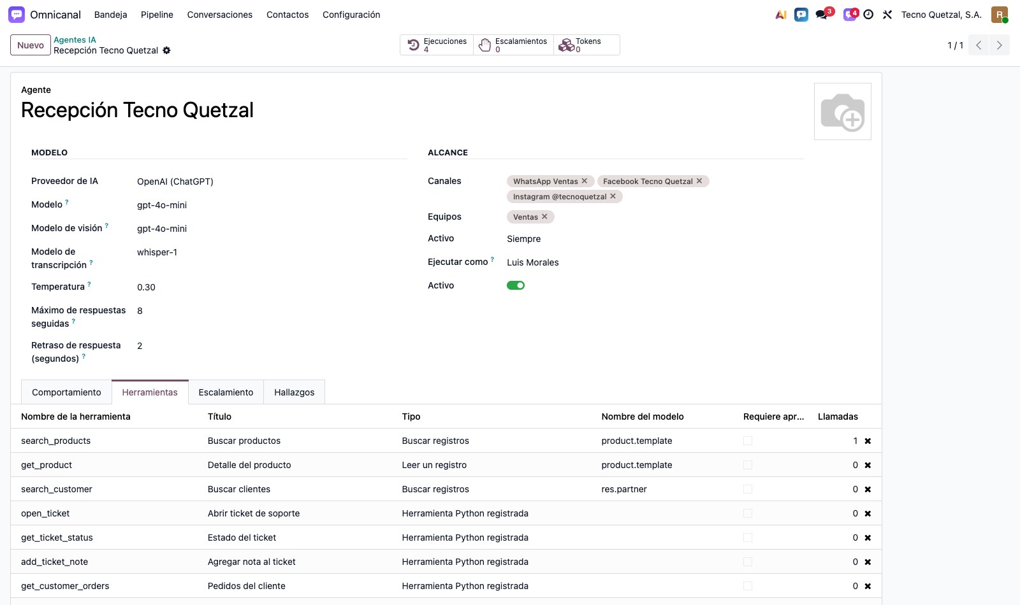
Task: Toggle the green Activo switch
Action: 516,285
